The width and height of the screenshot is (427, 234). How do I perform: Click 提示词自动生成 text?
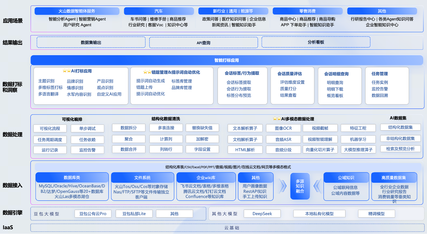tap(151, 81)
